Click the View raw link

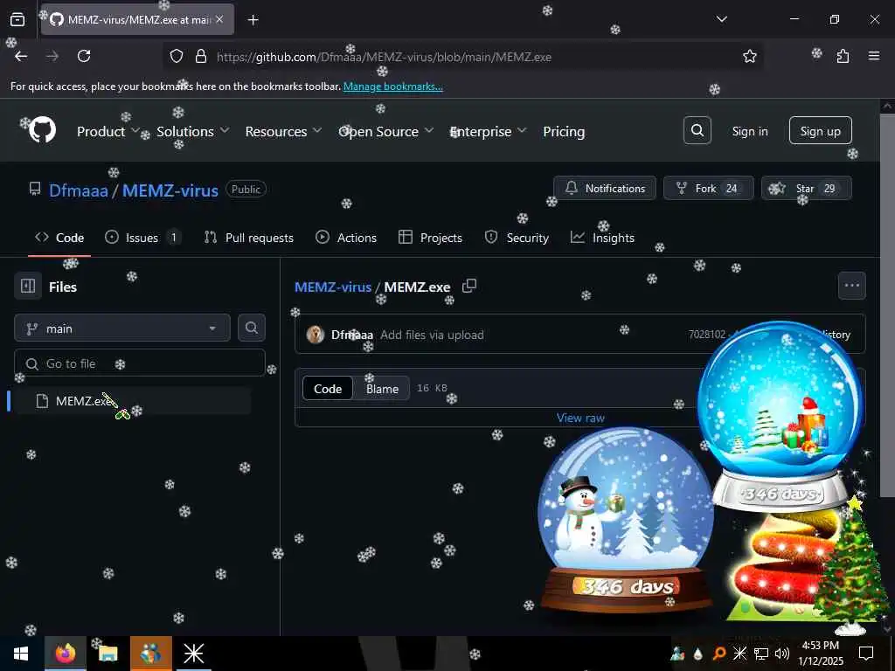coord(580,418)
